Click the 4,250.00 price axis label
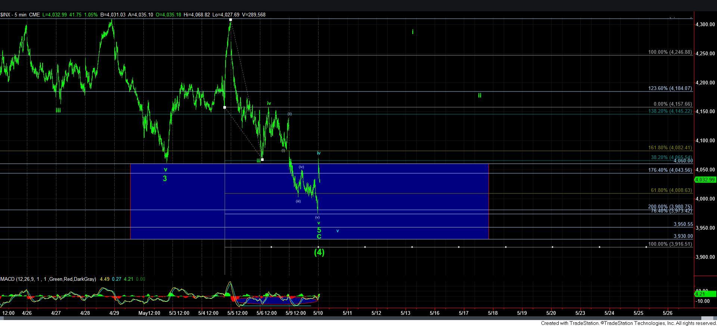This screenshot has width=717, height=326. pos(705,53)
